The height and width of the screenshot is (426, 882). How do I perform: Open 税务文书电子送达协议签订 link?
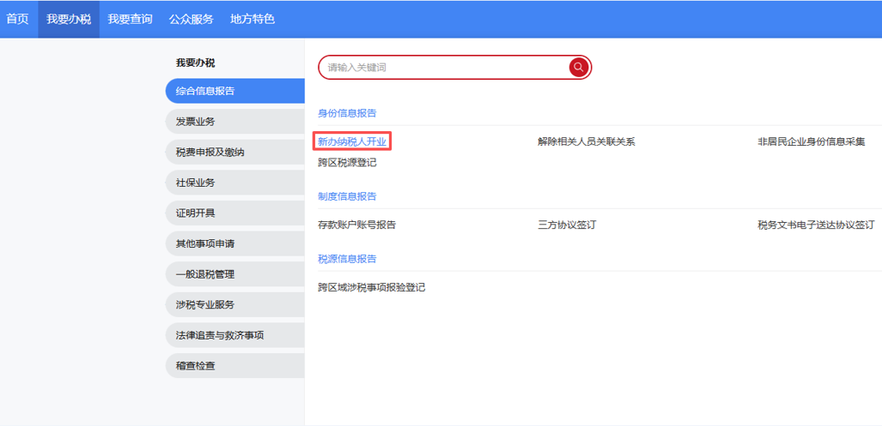coord(816,225)
